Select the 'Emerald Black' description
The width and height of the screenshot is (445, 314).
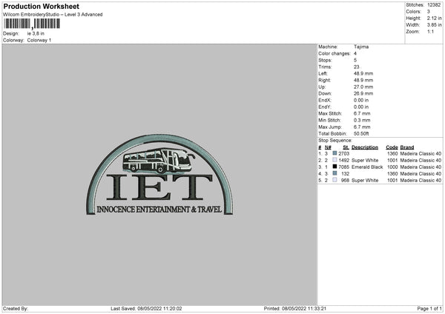click(367, 167)
